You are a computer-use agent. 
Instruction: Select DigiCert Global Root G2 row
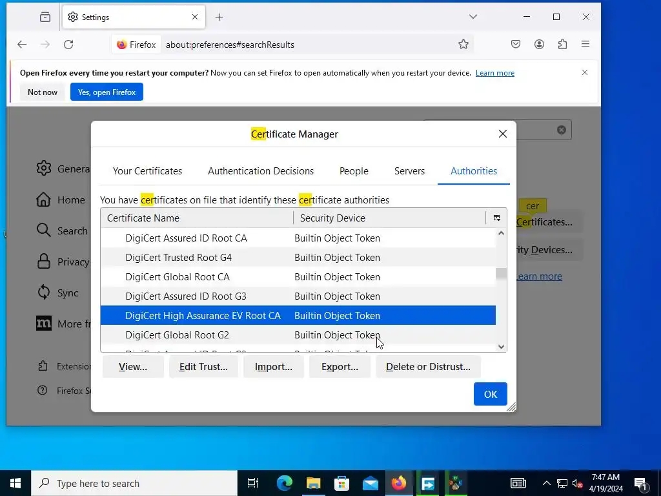[x=298, y=335]
